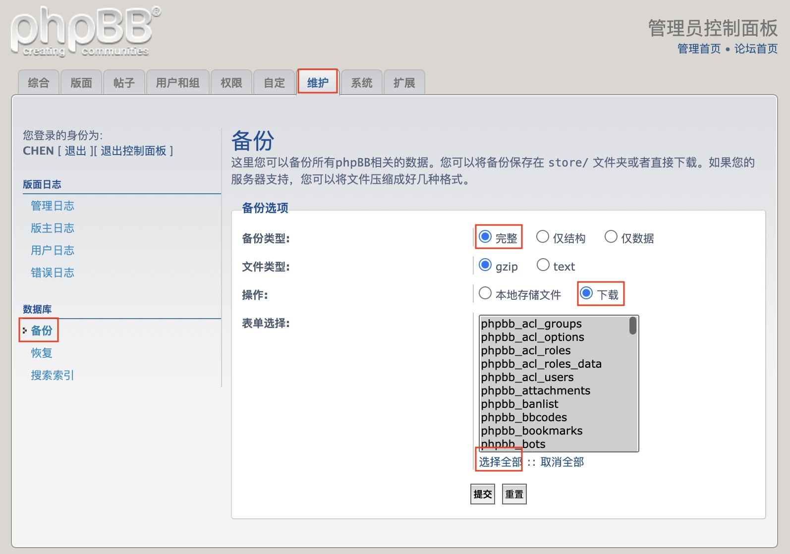The height and width of the screenshot is (554, 790).
Task: Click the table list scrollbar thumb
Action: (633, 326)
